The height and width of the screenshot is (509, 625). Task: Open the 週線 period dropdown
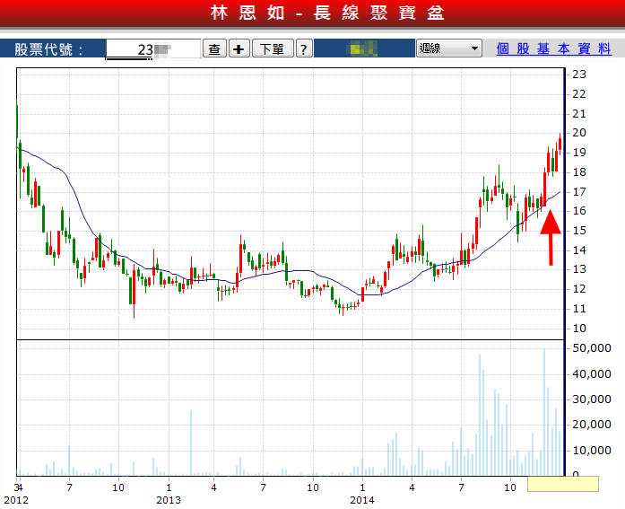coord(449,48)
